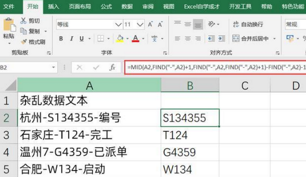The height and width of the screenshot is (177, 306).
Task: Select column A header
Action: point(89,86)
